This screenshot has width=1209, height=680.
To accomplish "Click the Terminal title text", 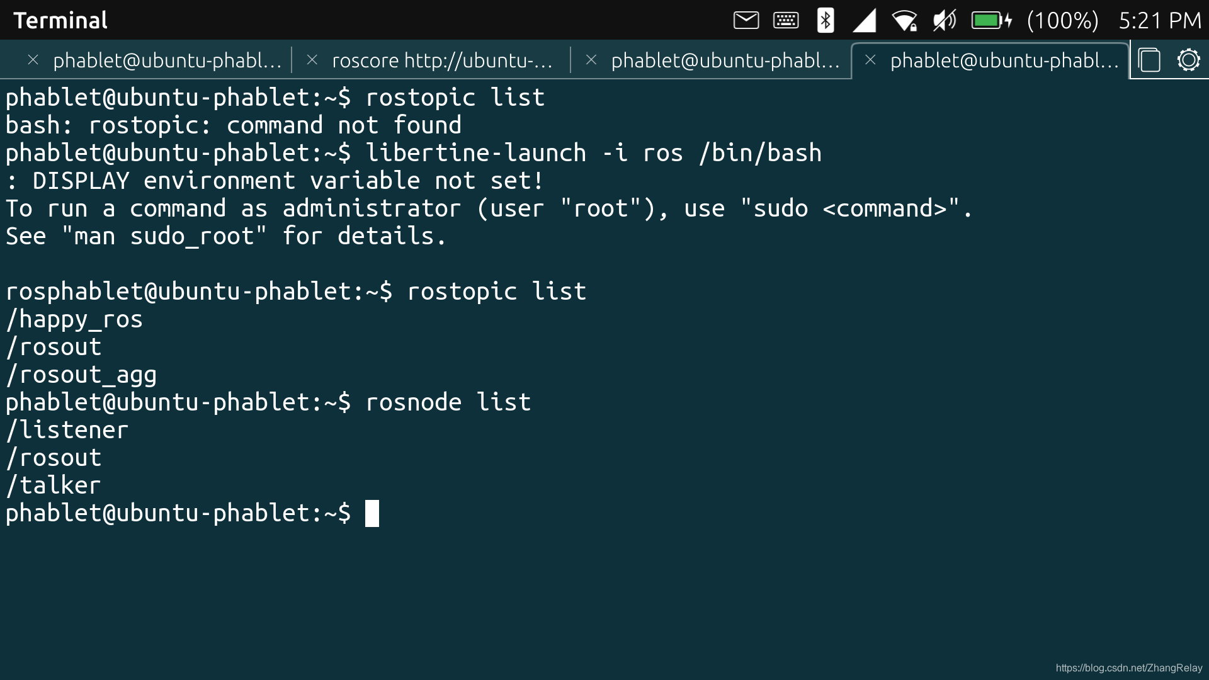I will (60, 20).
